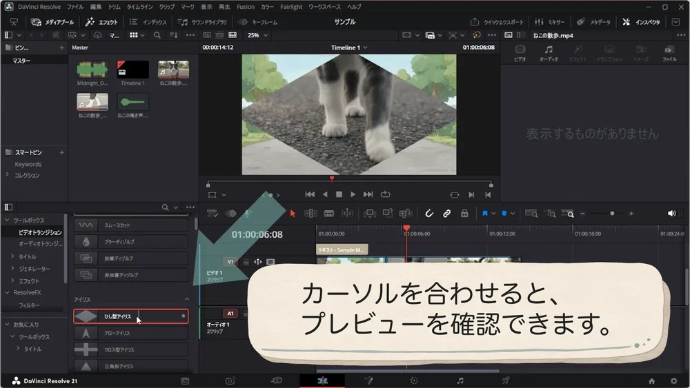Switch to the ファイル inspector tab
Image resolution: width=690 pixels, height=388 pixels.
click(x=669, y=53)
